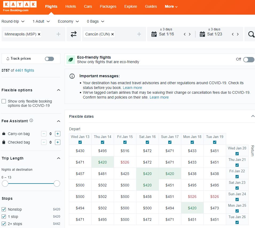Open return date calendar icon
This screenshot has height=228, width=255.
click(202, 34)
